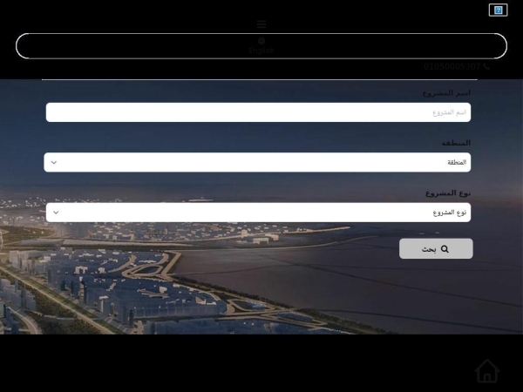Click the magnifier icon in the بحث button

(445, 249)
